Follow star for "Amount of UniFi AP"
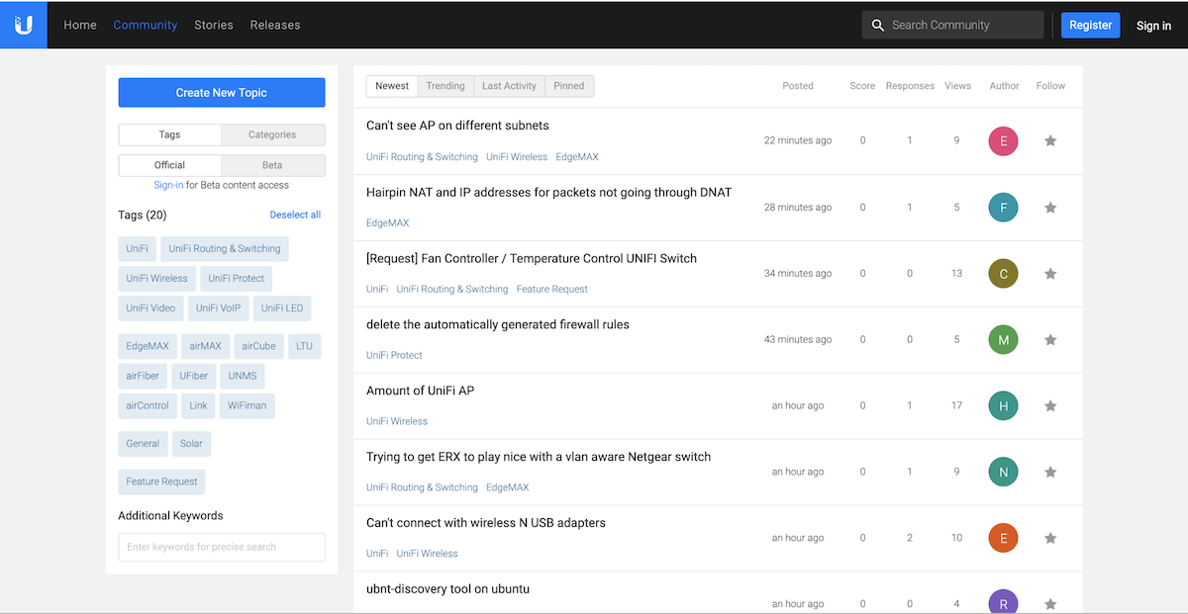1188x614 pixels. tap(1050, 406)
